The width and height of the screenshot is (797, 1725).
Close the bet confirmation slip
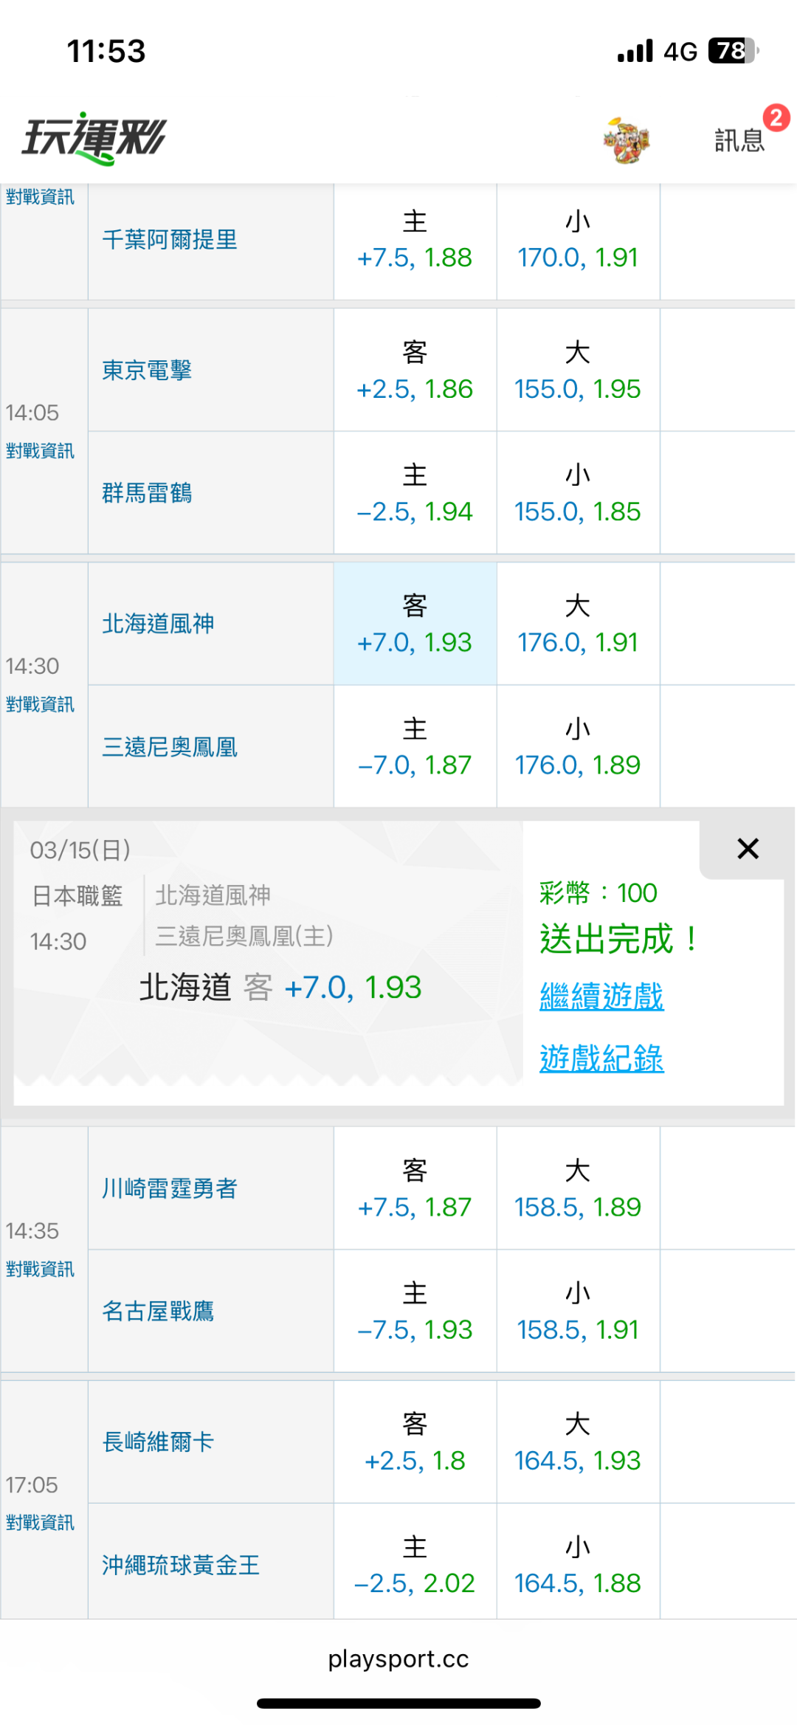point(748,849)
